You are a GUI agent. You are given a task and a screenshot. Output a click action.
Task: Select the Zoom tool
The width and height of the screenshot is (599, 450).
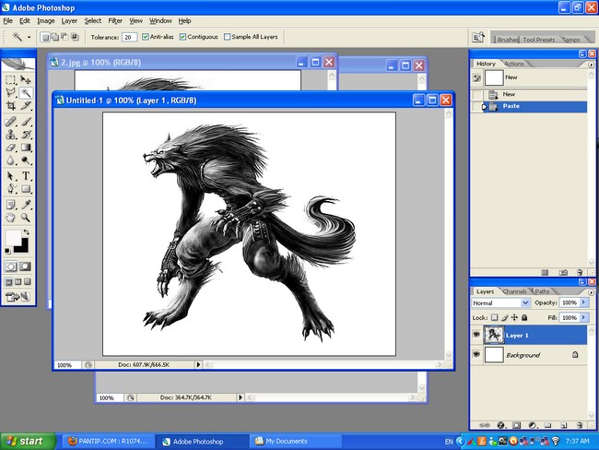pyautogui.click(x=26, y=218)
